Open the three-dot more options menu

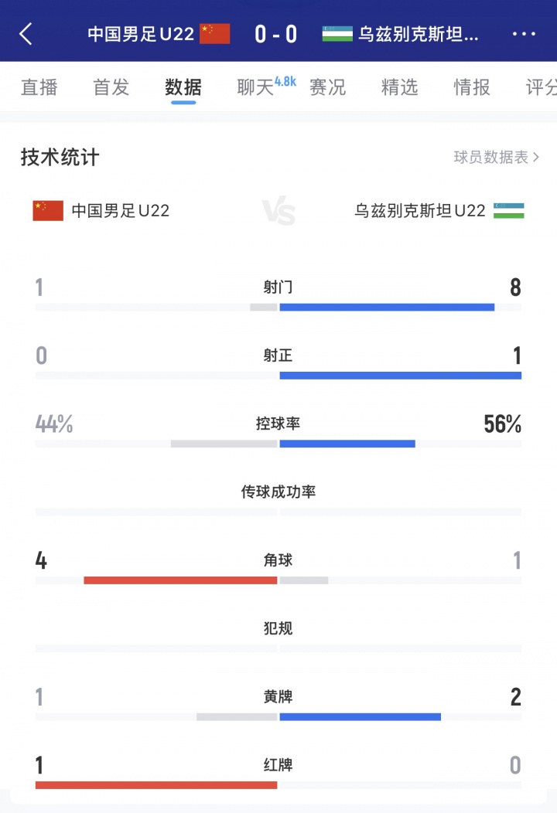[524, 34]
